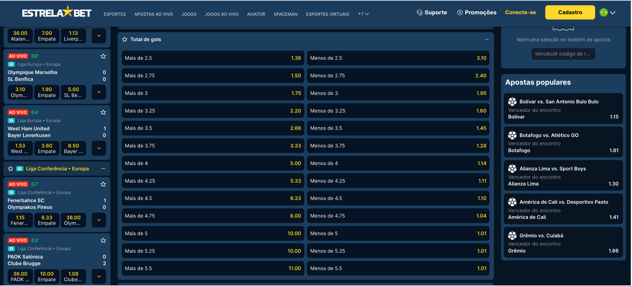Viewport: 632px width, 286px height.
Task: Select Grêmio popular bet at 1.66
Action: [563, 242]
